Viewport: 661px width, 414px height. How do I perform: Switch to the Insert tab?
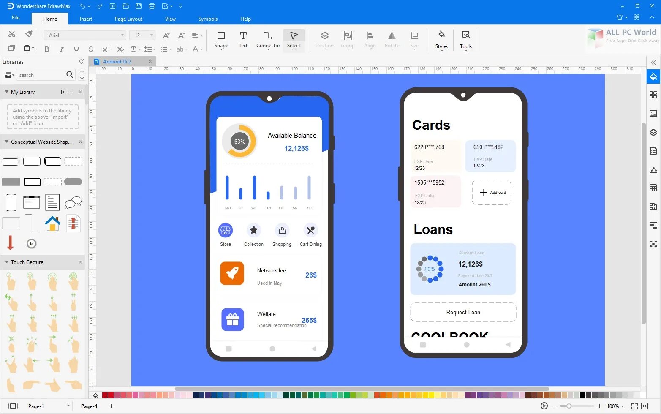pyautogui.click(x=86, y=19)
